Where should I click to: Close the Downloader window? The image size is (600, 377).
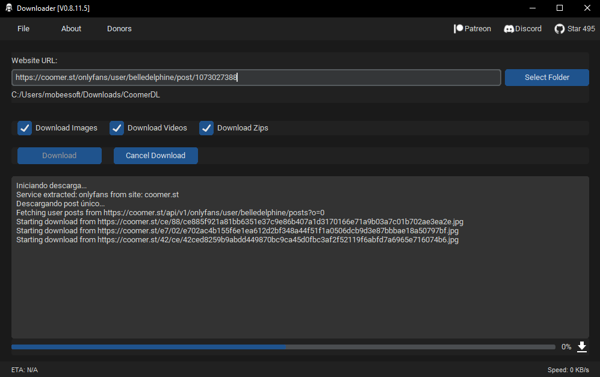click(x=587, y=8)
